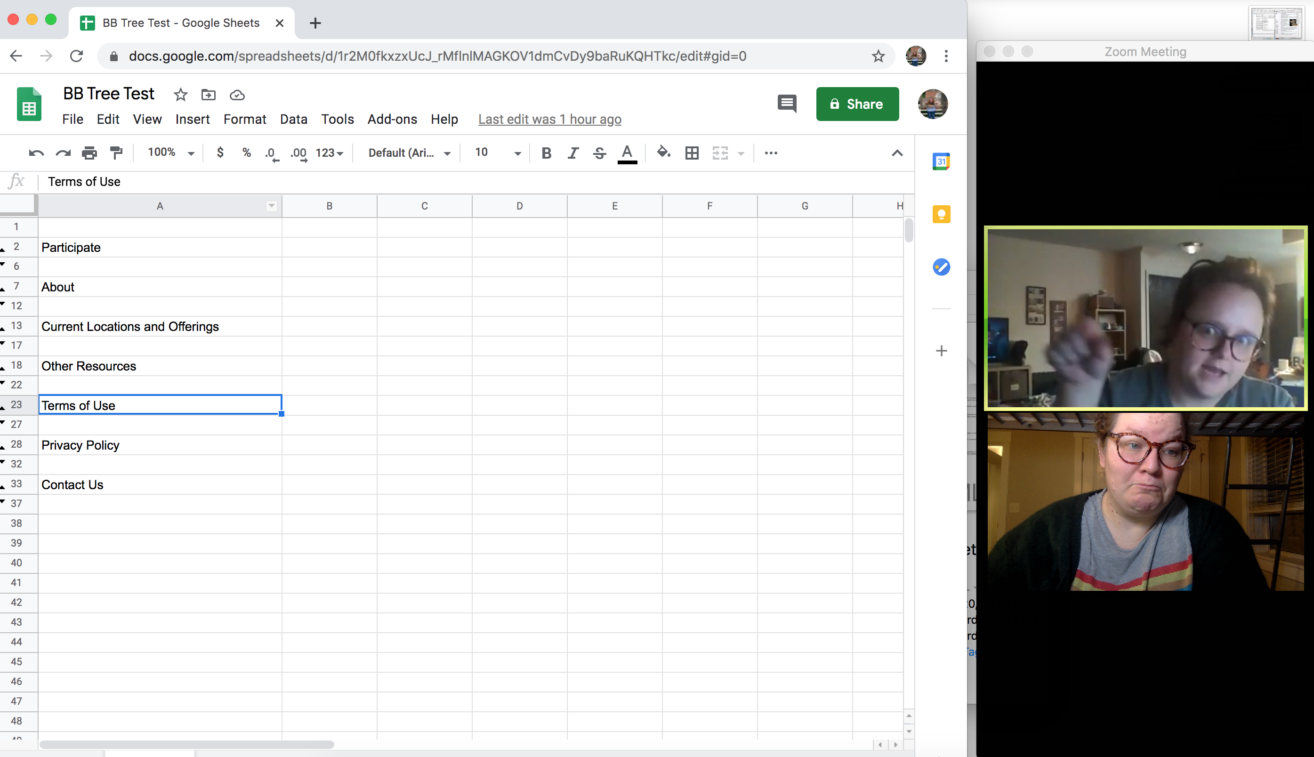1314x757 pixels.
Task: Toggle italic formatting
Action: pyautogui.click(x=573, y=153)
